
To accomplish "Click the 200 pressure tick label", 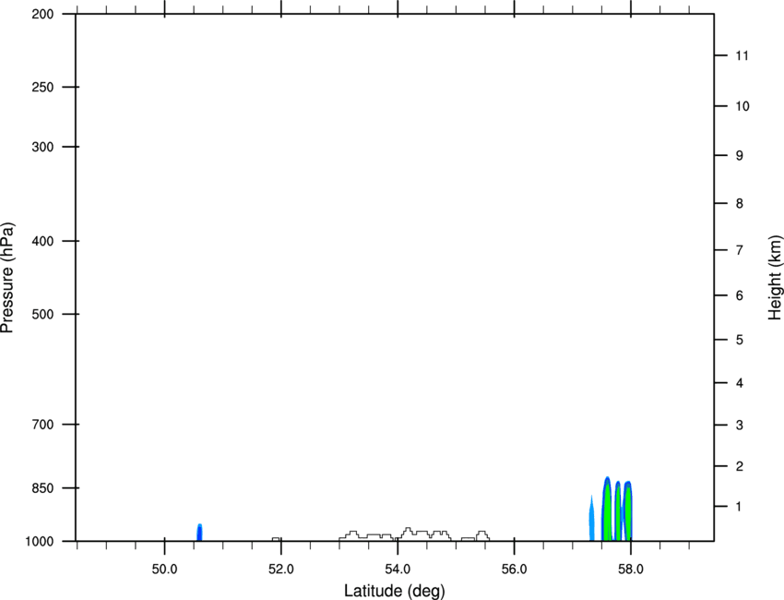I will coord(42,14).
